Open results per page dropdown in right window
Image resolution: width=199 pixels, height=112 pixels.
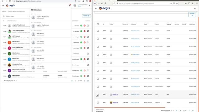pyautogui.click(x=172, y=111)
